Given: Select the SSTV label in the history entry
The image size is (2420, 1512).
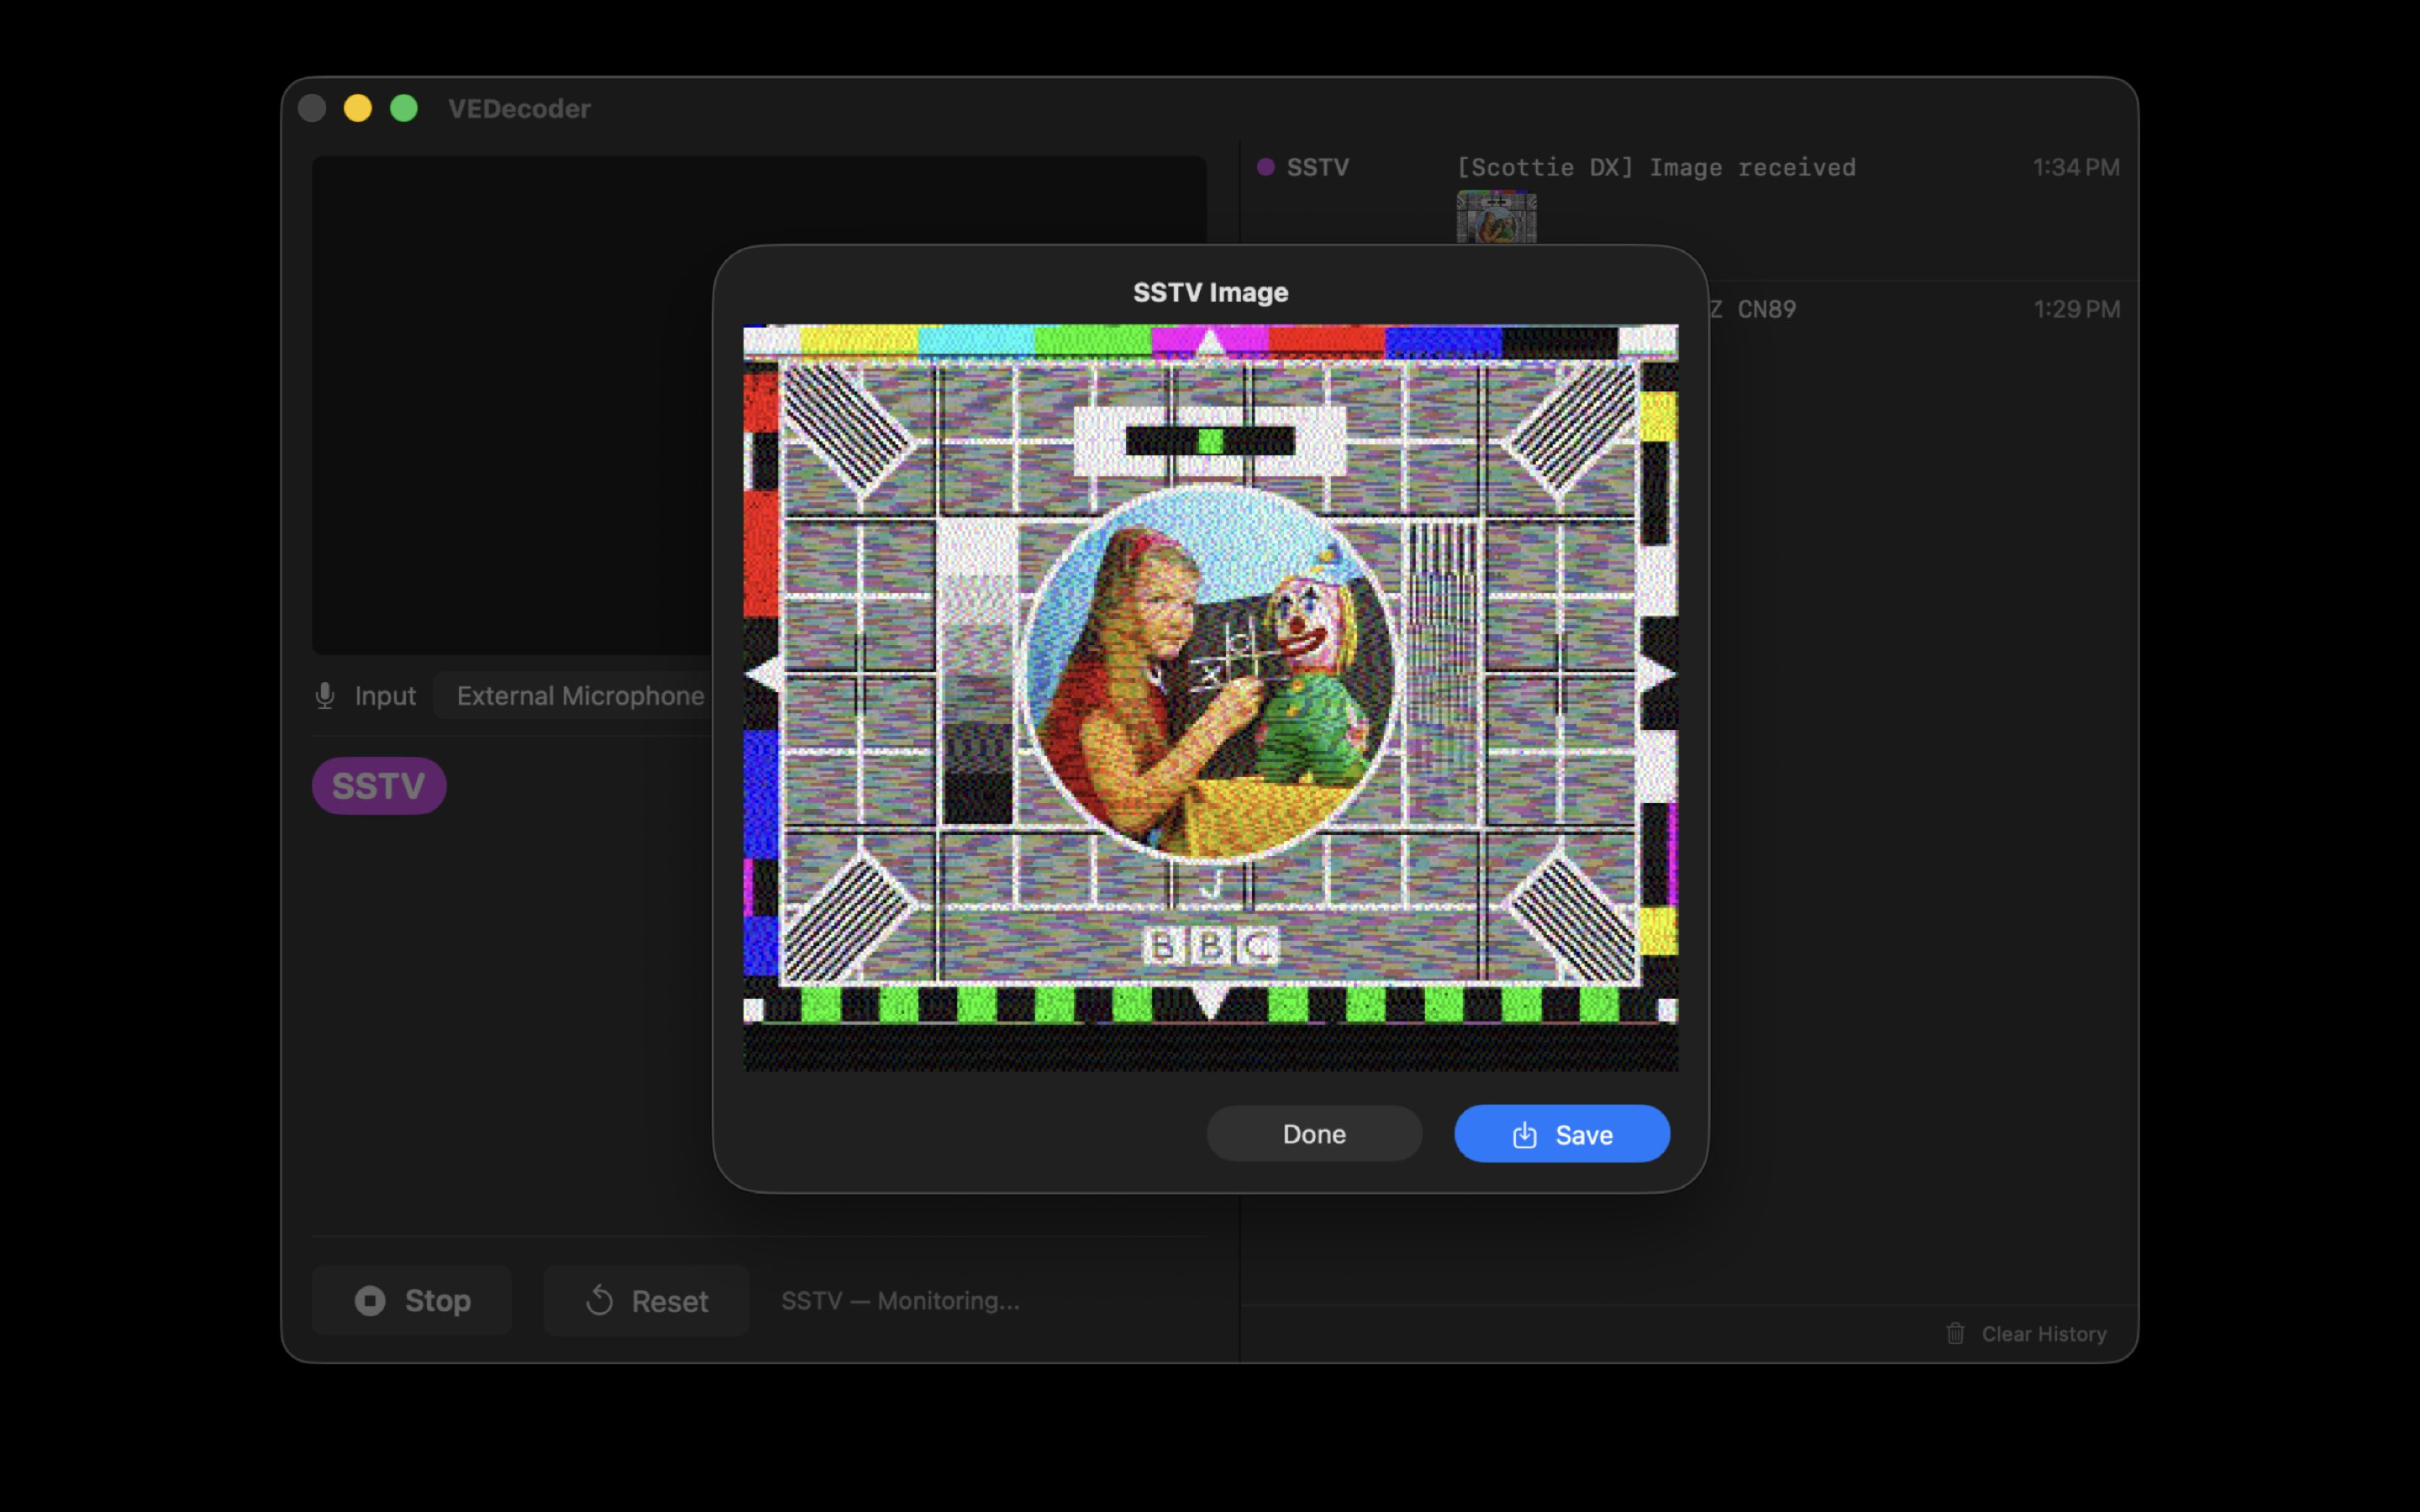Looking at the screenshot, I should (1318, 167).
